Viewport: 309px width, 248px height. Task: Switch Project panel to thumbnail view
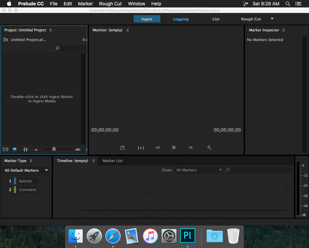click(15, 149)
